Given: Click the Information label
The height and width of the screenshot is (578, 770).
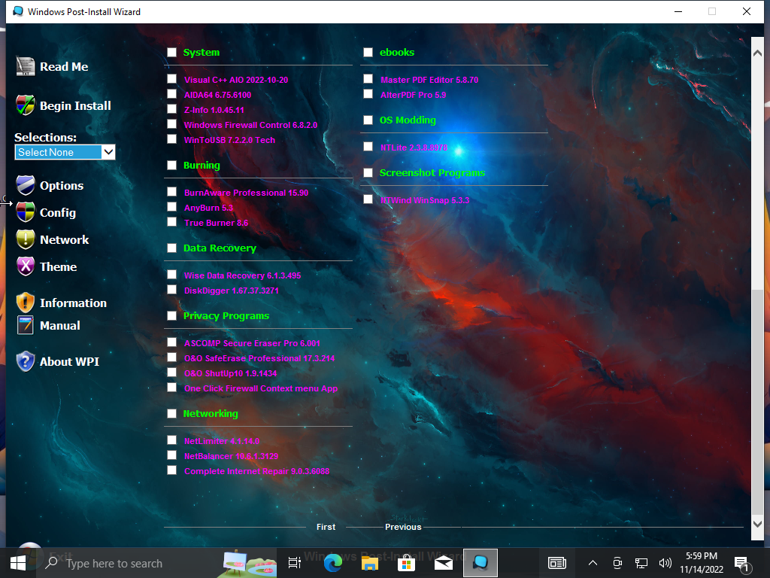Looking at the screenshot, I should [x=73, y=303].
